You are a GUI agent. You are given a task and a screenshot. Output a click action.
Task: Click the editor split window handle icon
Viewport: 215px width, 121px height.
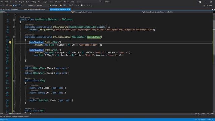coord(214,12)
